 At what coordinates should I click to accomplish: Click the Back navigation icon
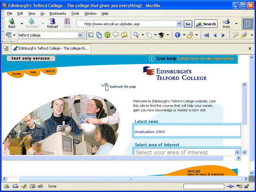click(x=12, y=21)
